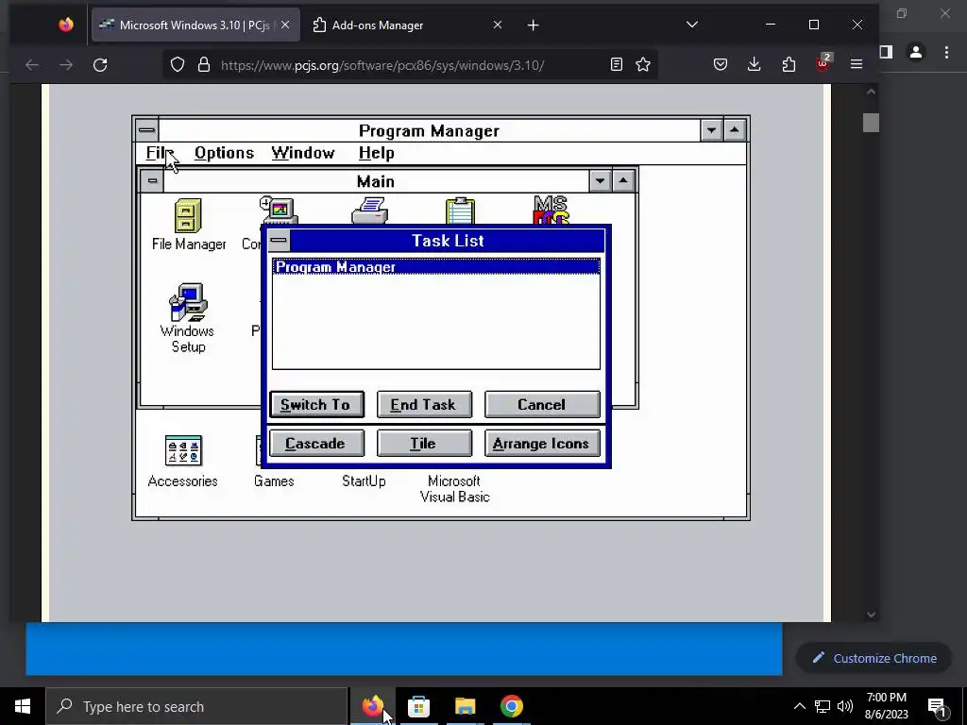Switch to the Microsoft Windows 3.10 tab
The image size is (967, 725).
click(195, 25)
